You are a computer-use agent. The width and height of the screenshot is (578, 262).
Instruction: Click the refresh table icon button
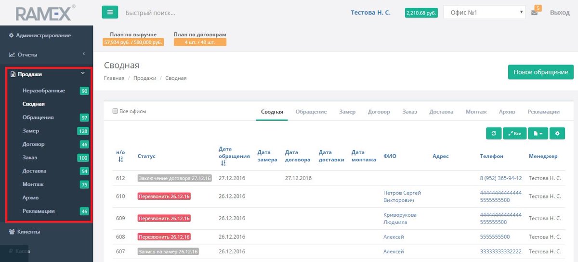(493, 133)
